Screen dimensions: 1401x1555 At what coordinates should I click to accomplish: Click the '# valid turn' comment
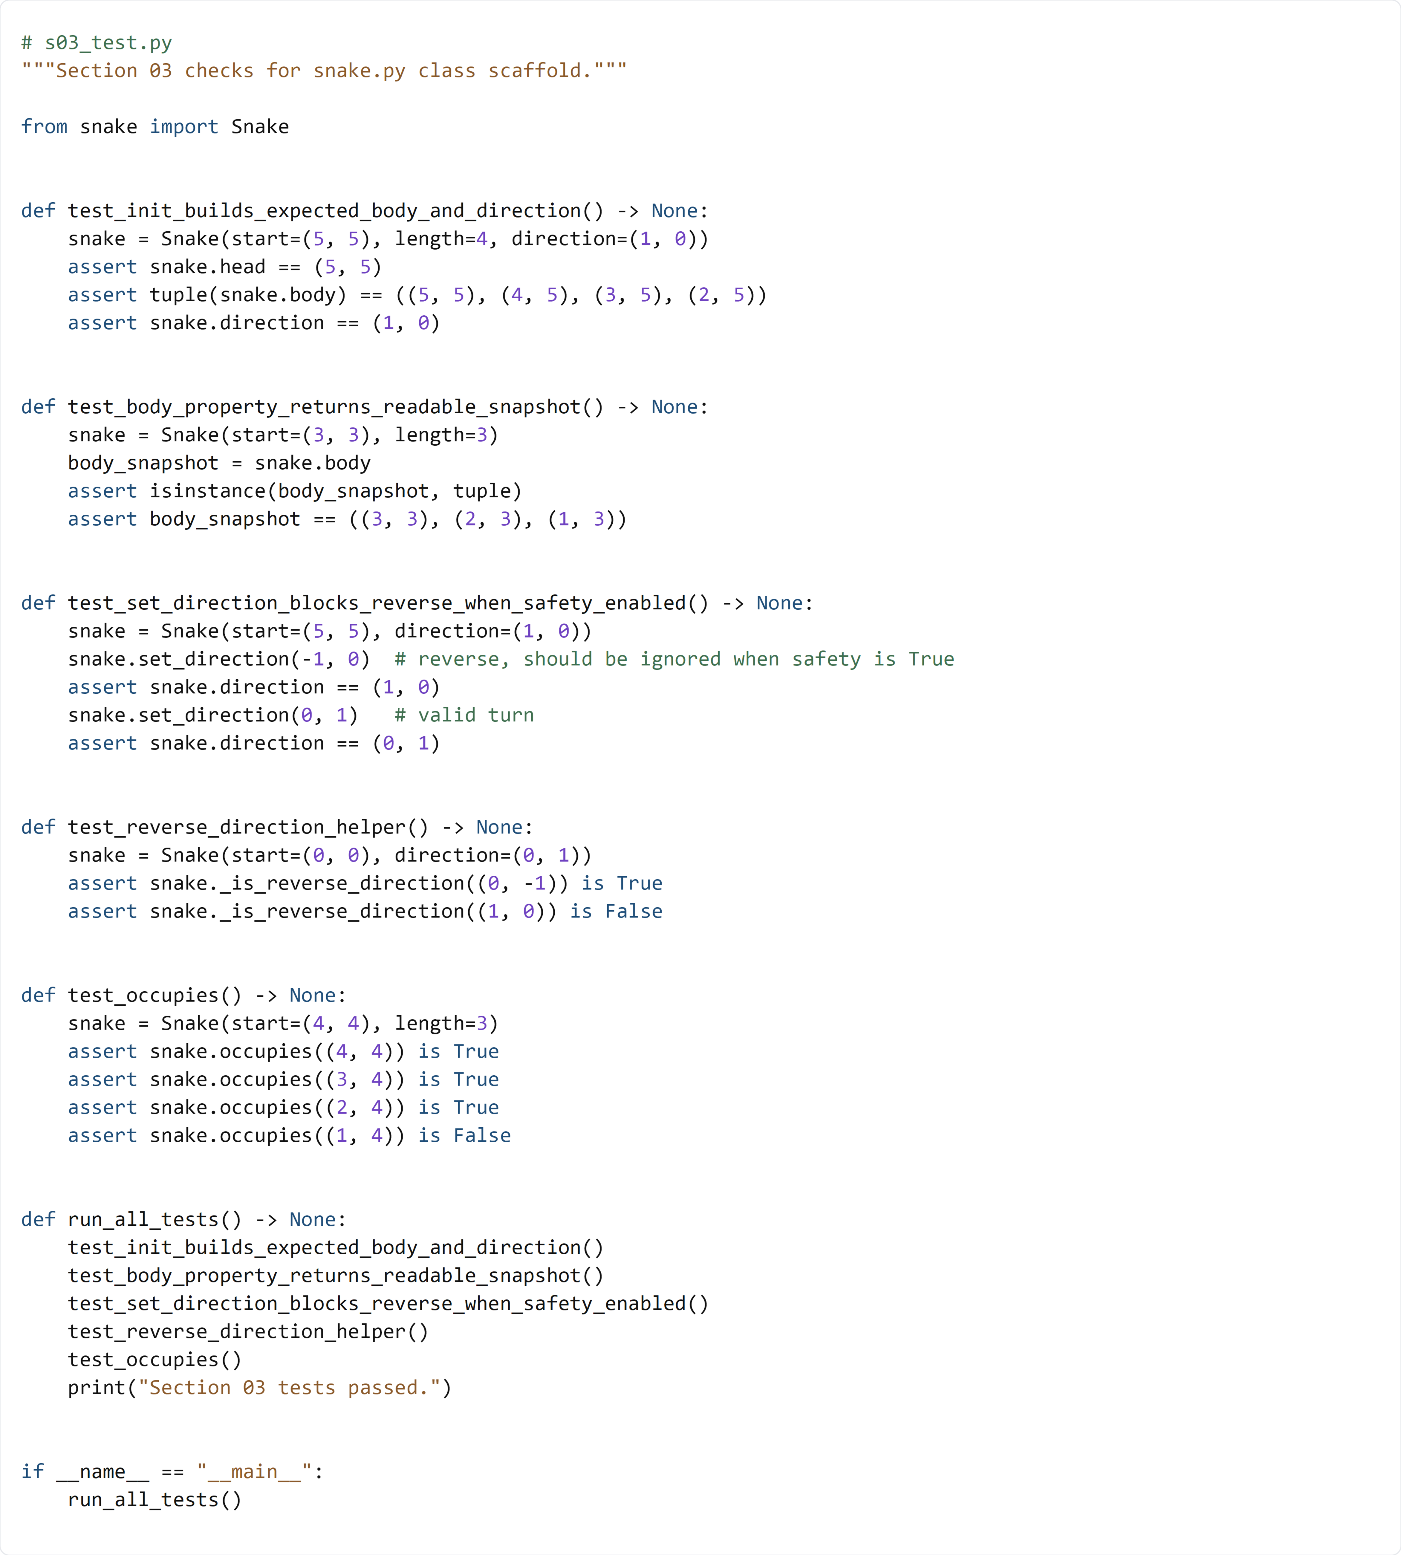coord(464,715)
